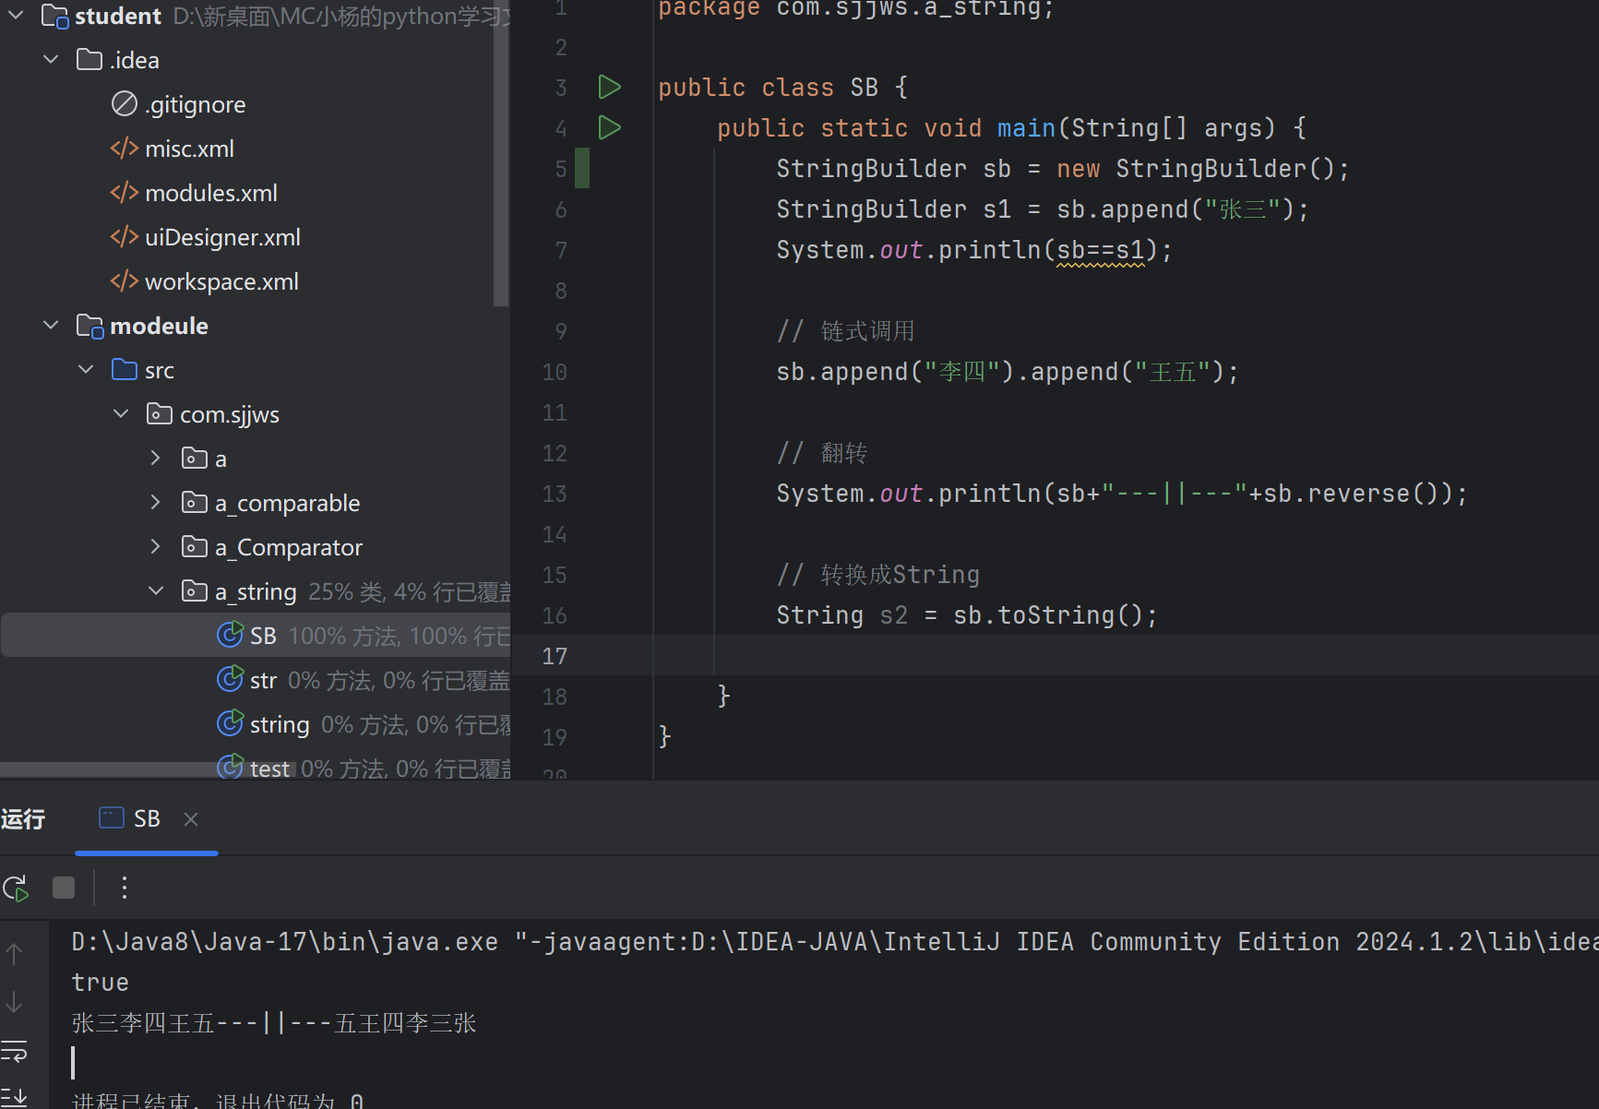Rerun the SB program
Viewport: 1599px width, 1109px height.
coord(16,888)
